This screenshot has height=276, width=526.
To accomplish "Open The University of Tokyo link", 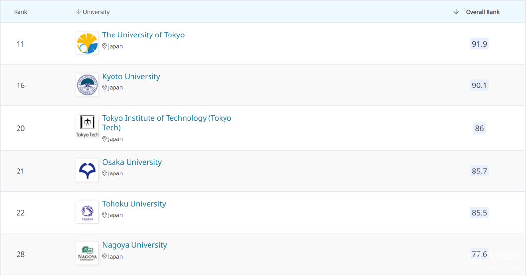I will tap(143, 35).
